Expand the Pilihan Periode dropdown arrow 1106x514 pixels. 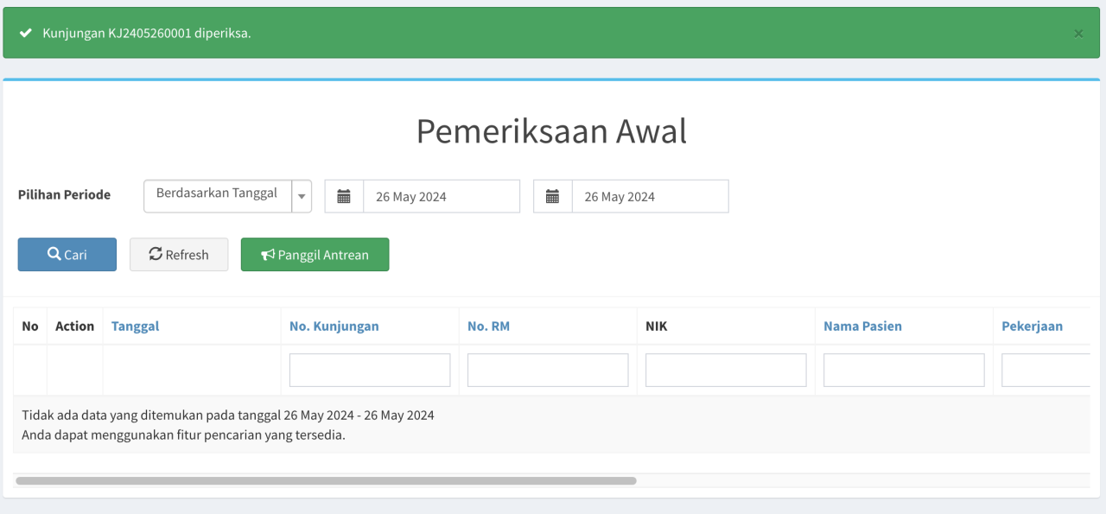pyautogui.click(x=302, y=196)
